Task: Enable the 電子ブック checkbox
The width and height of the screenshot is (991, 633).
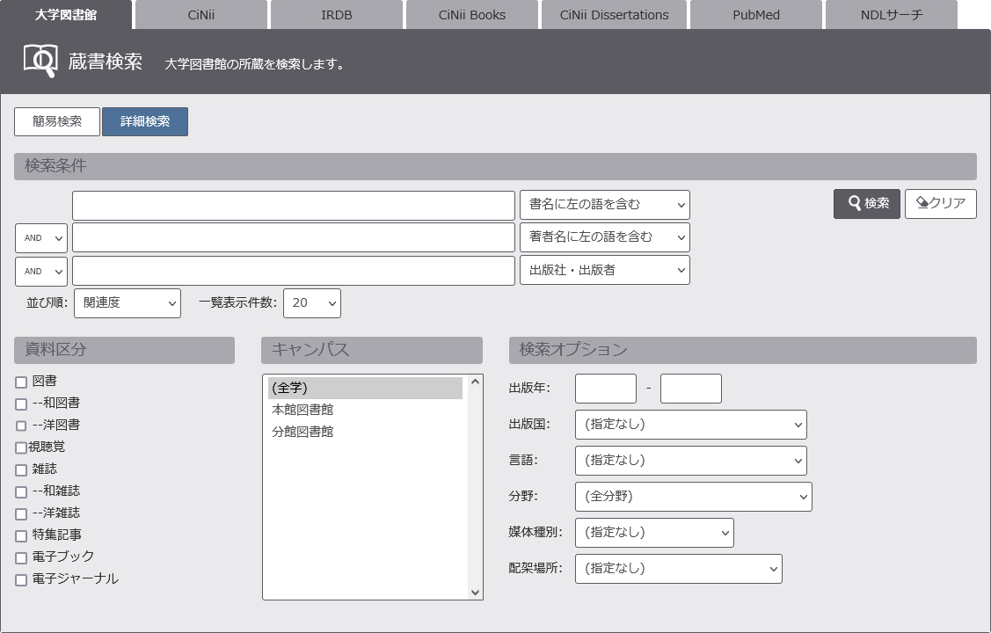Action: (x=21, y=557)
